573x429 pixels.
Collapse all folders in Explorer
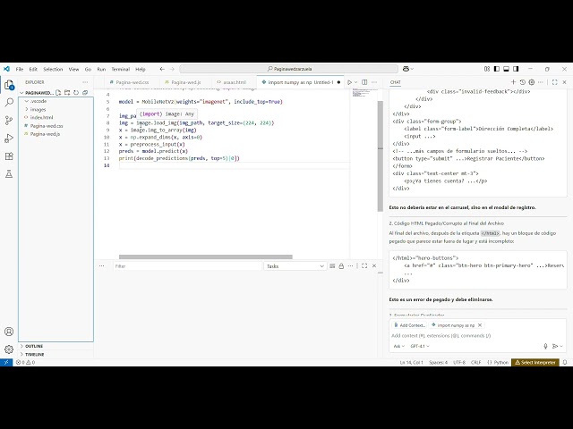85,93
